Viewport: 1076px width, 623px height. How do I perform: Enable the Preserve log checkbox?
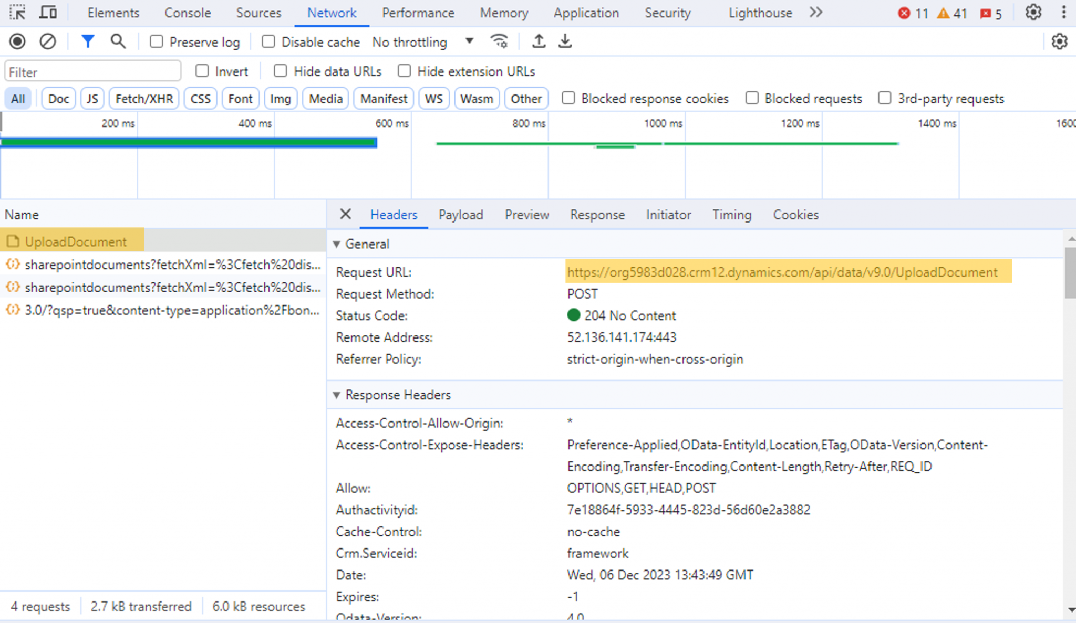point(156,41)
